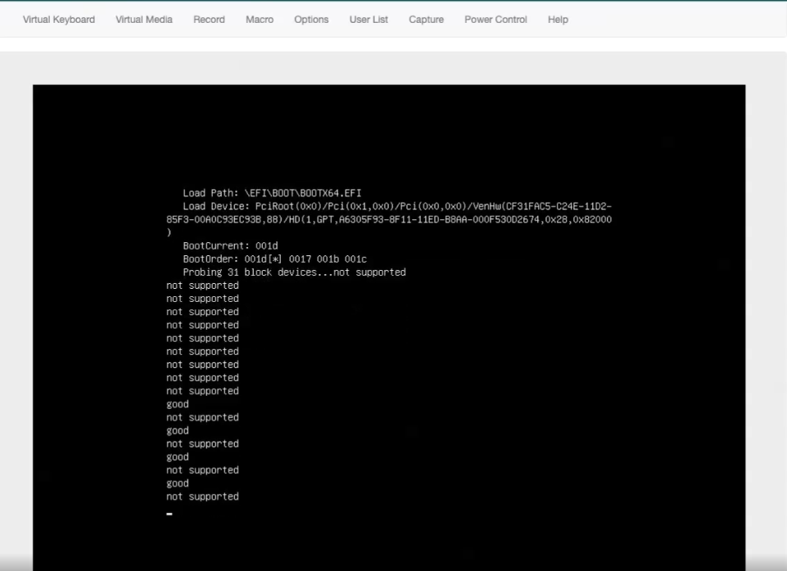Click the Load Path BOOTX64.EFI console line
This screenshot has width=787, height=571.
pyautogui.click(x=272, y=193)
